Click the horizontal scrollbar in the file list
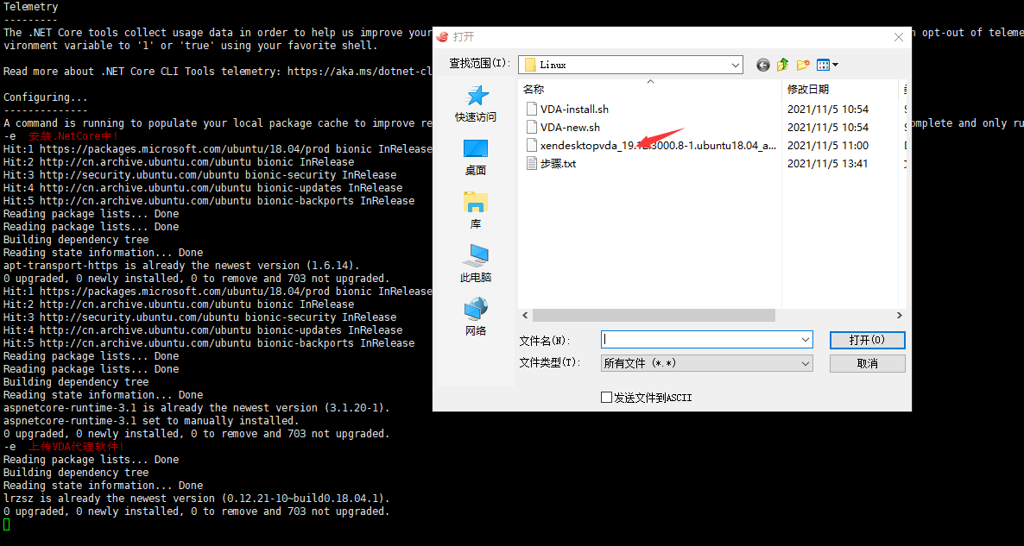1024x546 pixels. 656,315
